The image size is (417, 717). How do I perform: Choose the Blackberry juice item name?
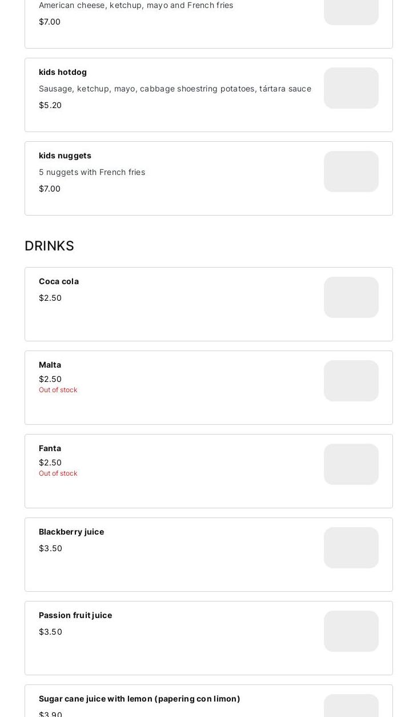(71, 532)
